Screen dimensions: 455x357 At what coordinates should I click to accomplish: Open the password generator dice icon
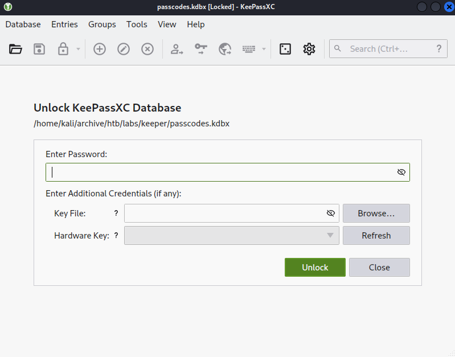click(x=285, y=49)
